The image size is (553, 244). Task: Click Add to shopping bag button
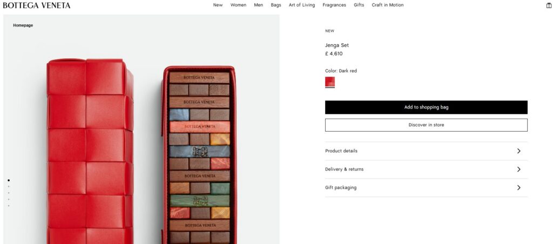(x=426, y=107)
